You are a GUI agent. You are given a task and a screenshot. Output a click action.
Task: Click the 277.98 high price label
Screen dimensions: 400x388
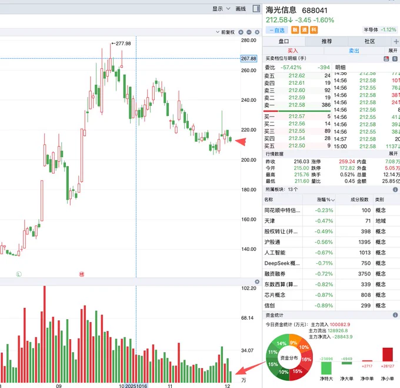[123, 44]
